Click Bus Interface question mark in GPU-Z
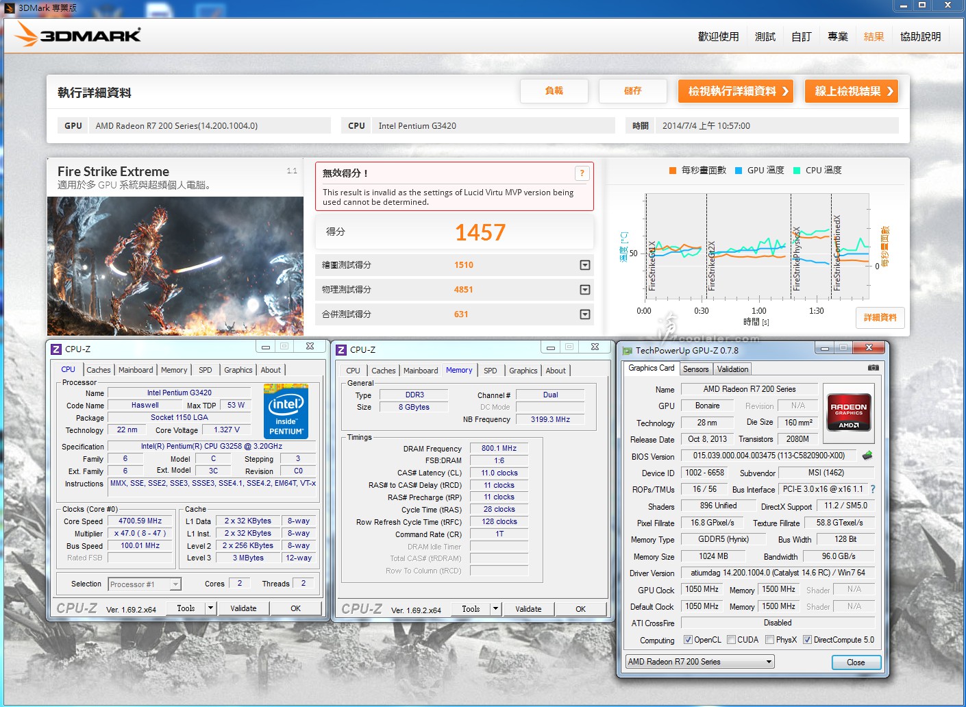 872,489
